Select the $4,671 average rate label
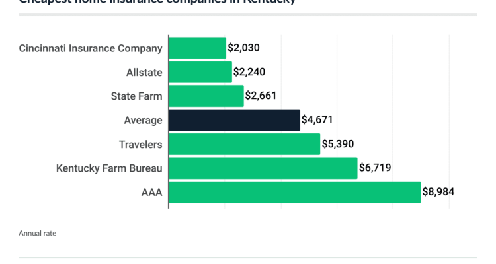This screenshot has height=264, width=496. pos(317,120)
